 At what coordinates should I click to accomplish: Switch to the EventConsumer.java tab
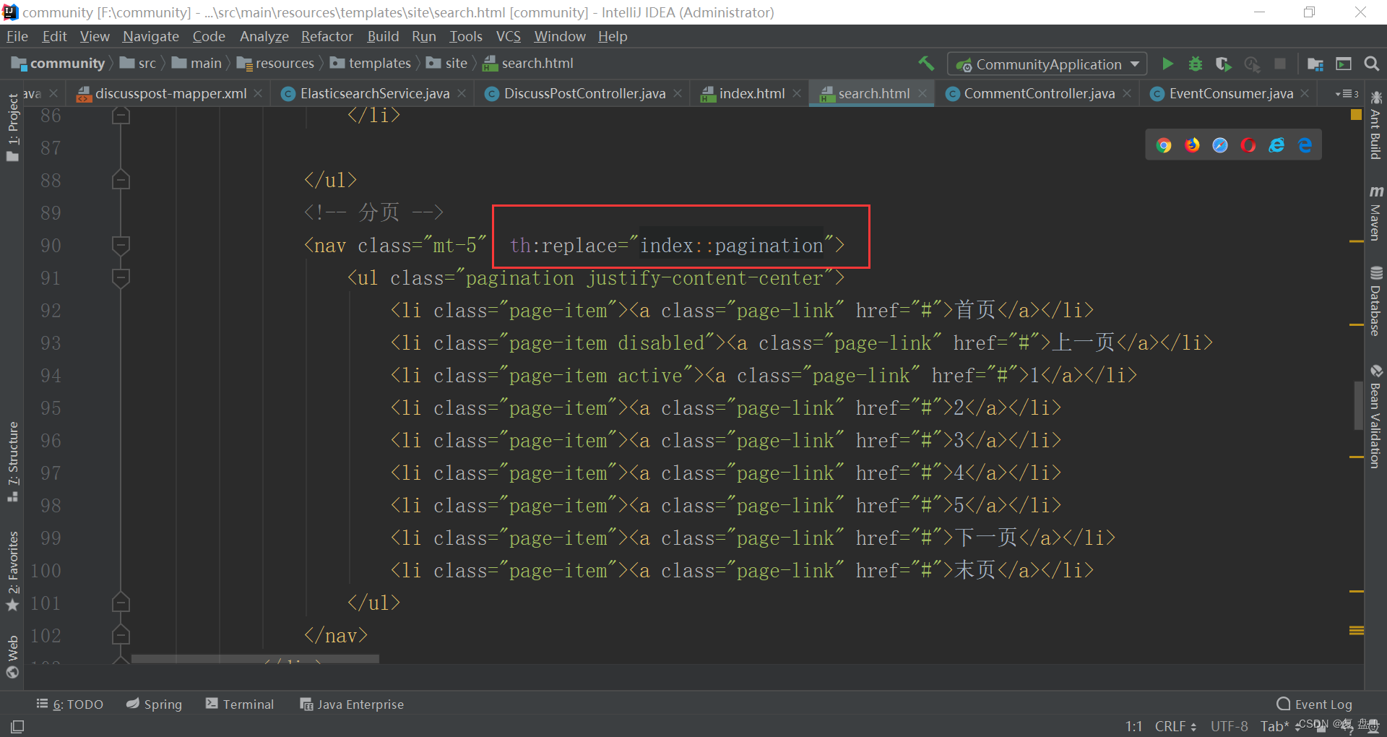[x=1231, y=93]
